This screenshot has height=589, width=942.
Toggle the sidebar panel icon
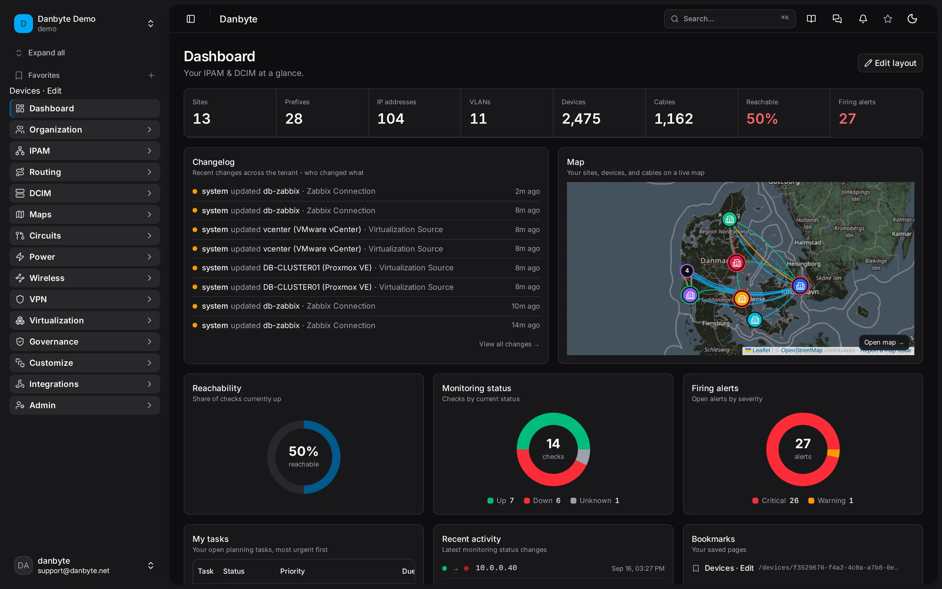pyautogui.click(x=191, y=19)
